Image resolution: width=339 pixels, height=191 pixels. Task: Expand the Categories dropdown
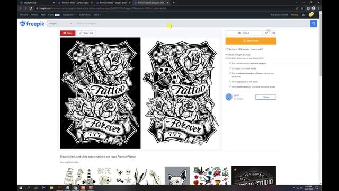69,15
